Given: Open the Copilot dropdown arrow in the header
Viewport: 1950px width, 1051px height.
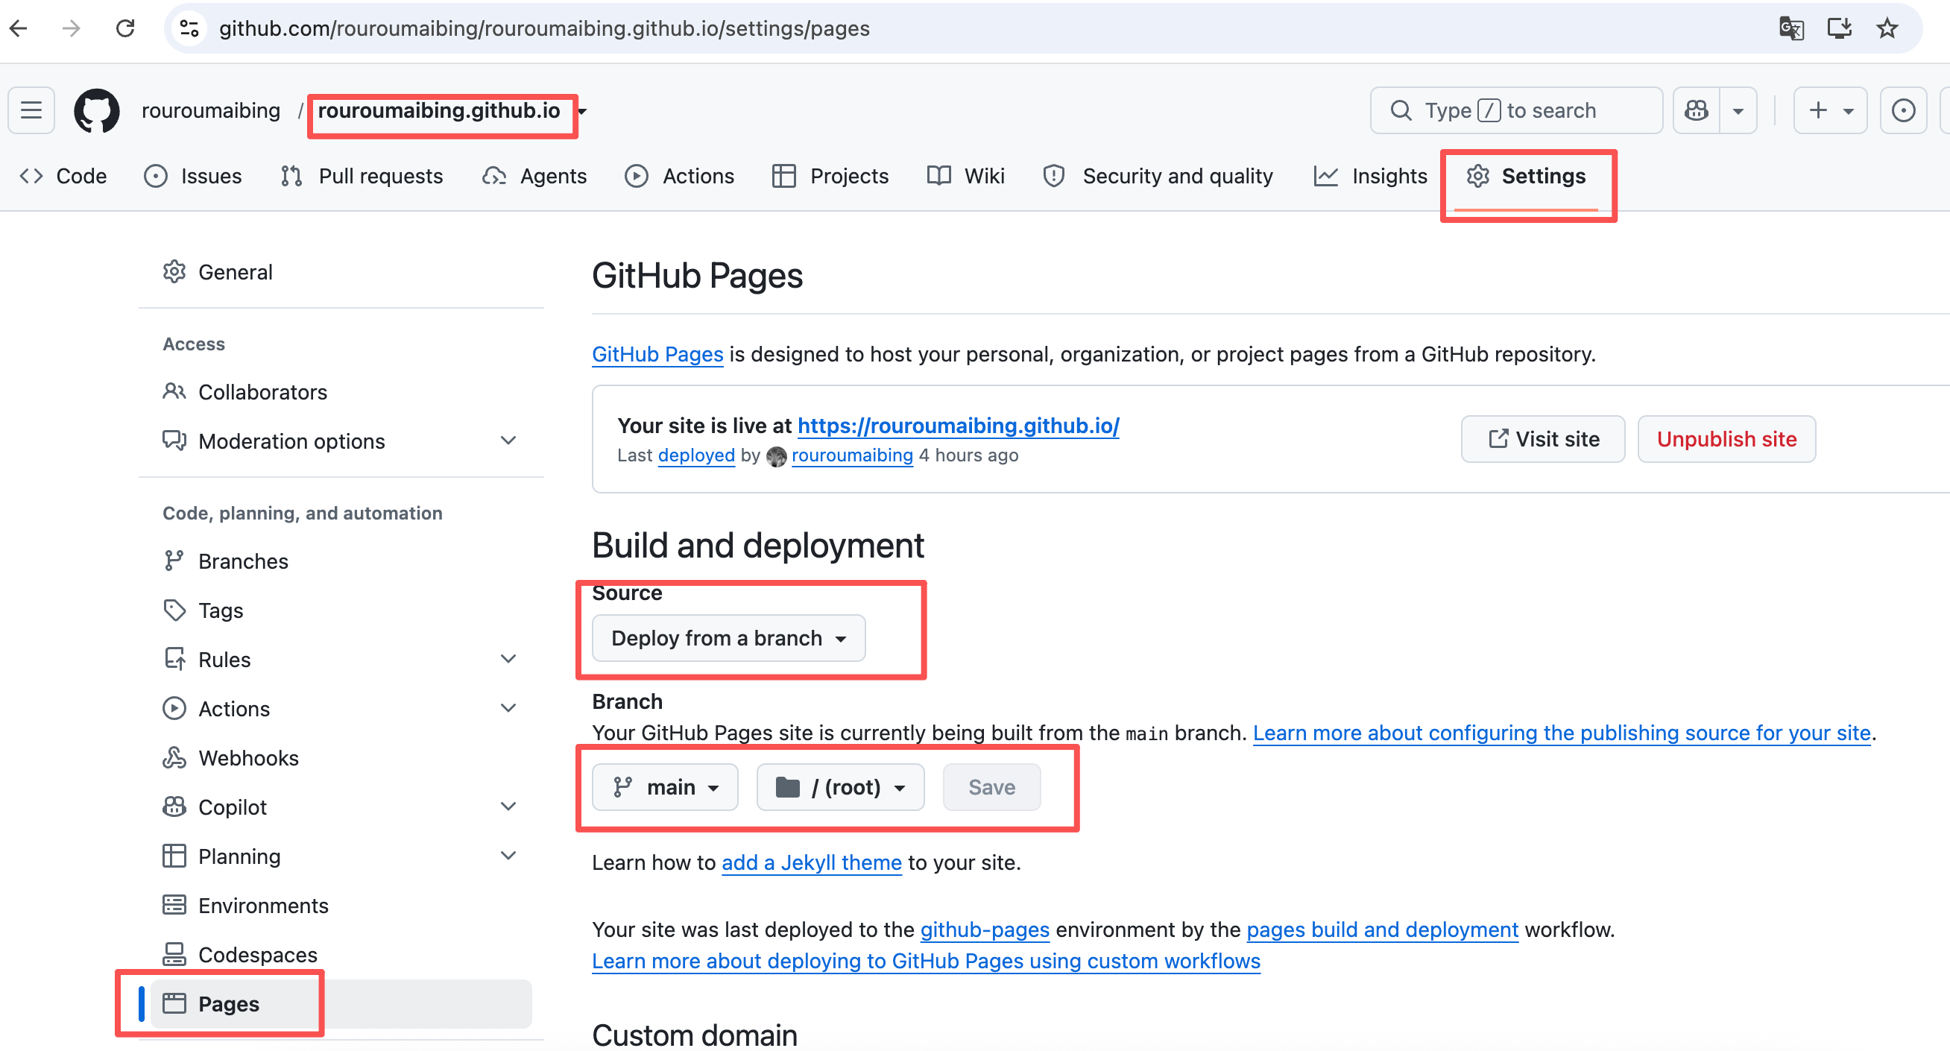Looking at the screenshot, I should click(1738, 110).
